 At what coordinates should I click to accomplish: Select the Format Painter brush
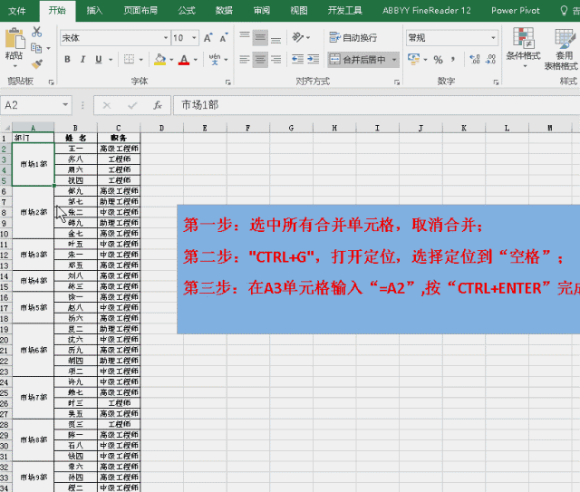(x=36, y=64)
